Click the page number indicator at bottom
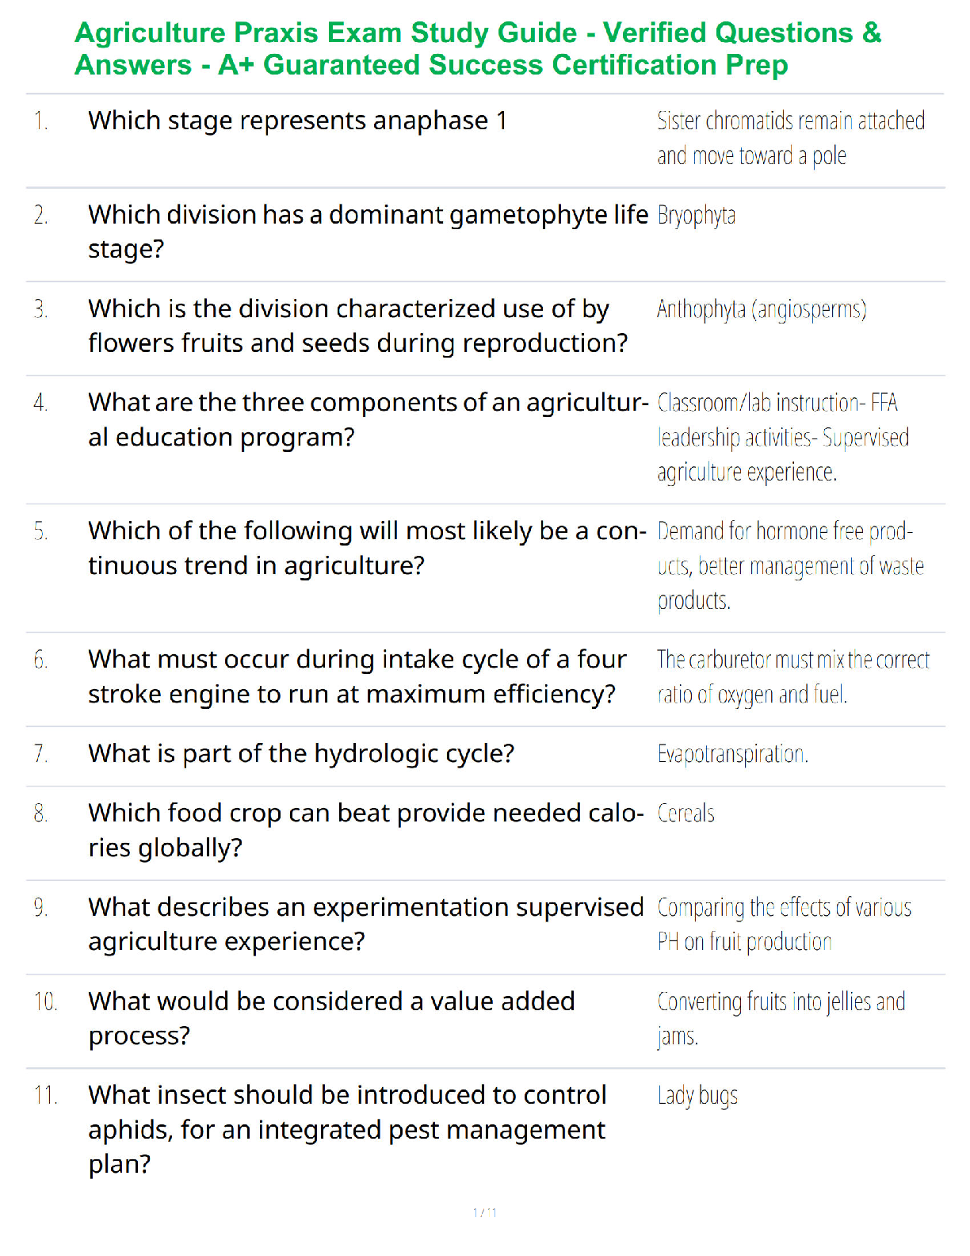This screenshot has height=1256, width=970. click(485, 1212)
